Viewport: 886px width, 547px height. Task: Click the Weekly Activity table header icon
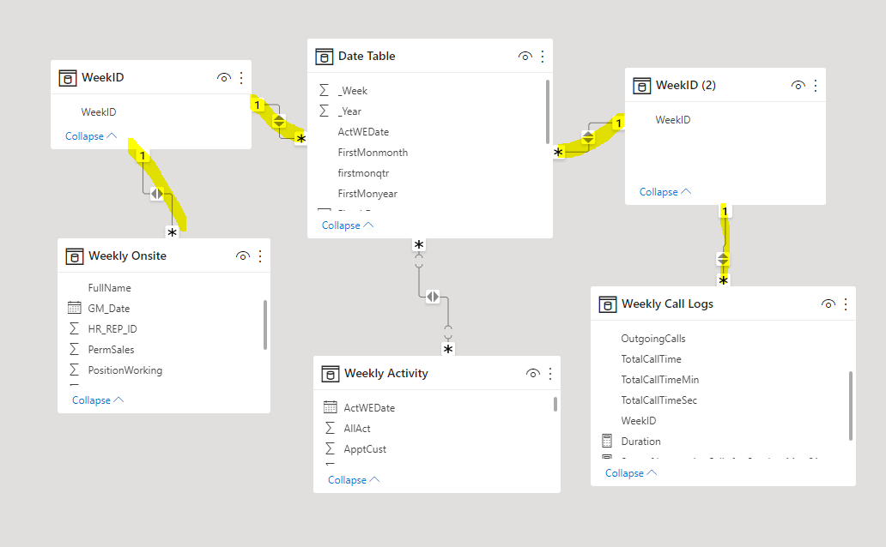[x=330, y=374]
